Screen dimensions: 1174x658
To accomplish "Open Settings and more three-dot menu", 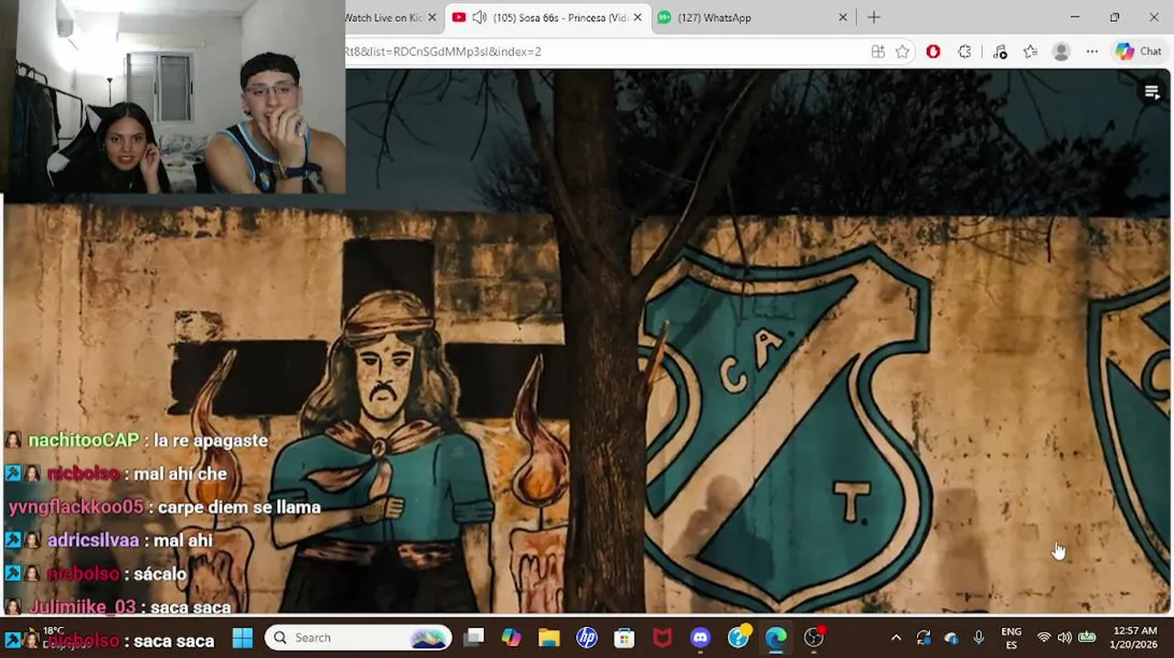I will pos(1093,52).
